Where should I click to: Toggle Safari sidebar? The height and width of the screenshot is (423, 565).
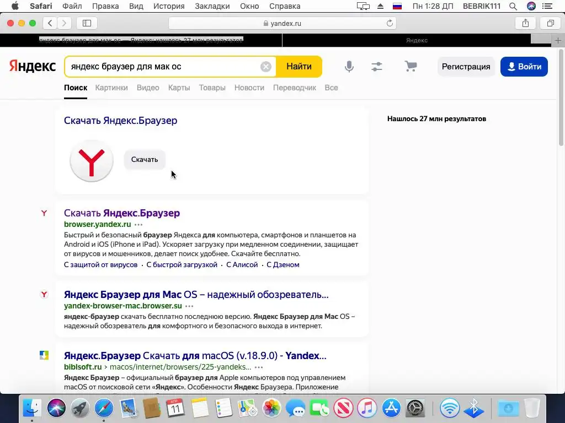87,23
